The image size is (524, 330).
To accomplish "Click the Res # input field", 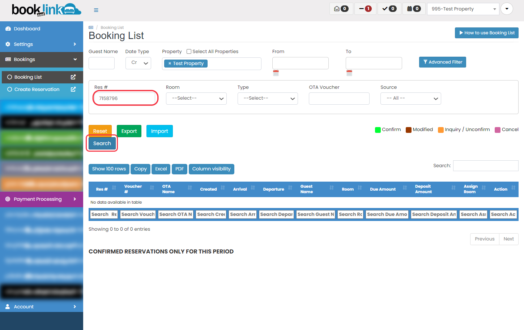I will pyautogui.click(x=125, y=98).
